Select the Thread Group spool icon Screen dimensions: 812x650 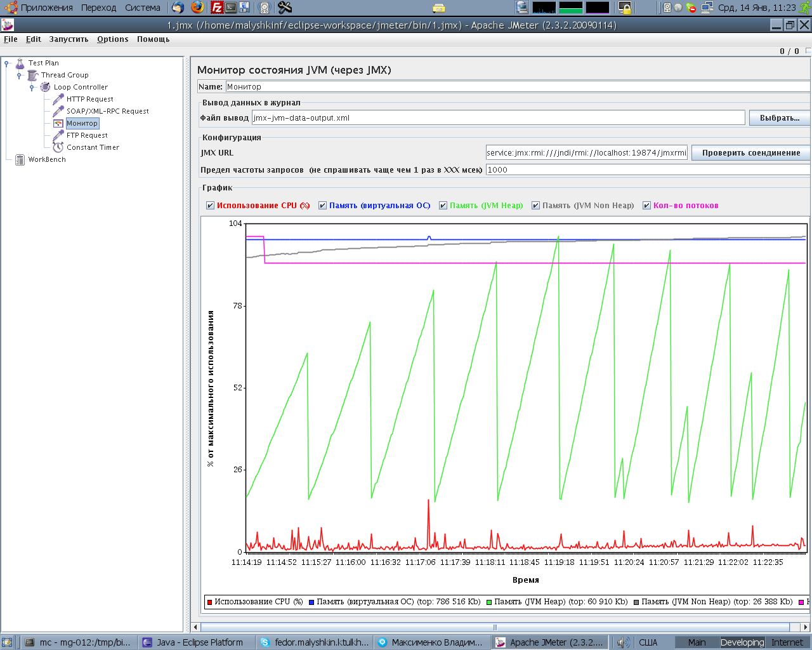31,75
